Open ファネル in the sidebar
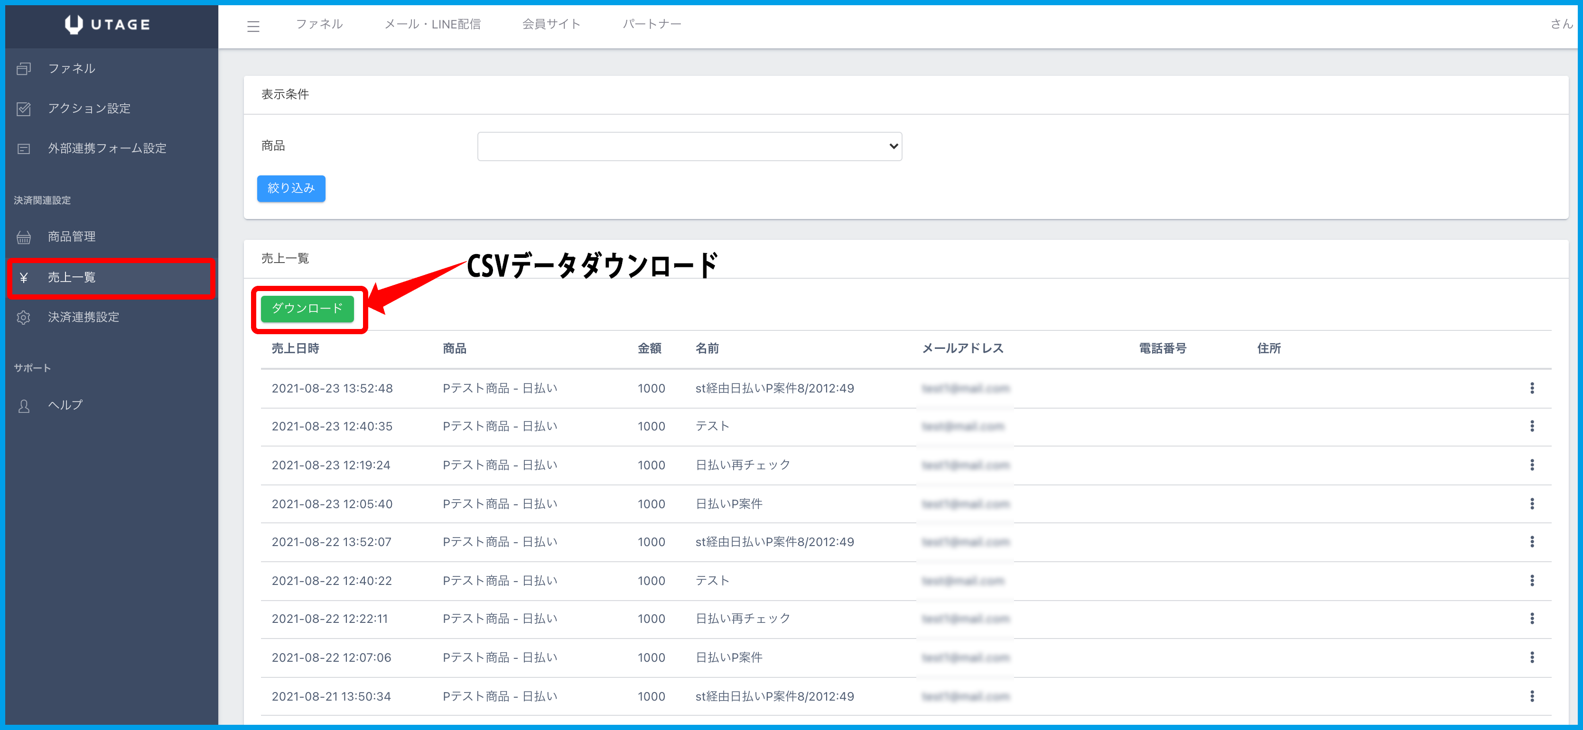The width and height of the screenshot is (1583, 730). [71, 69]
